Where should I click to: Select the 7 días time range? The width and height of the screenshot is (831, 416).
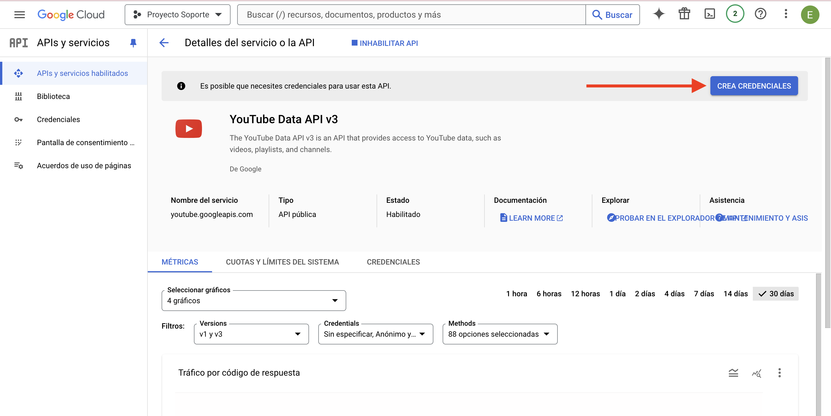tap(704, 294)
